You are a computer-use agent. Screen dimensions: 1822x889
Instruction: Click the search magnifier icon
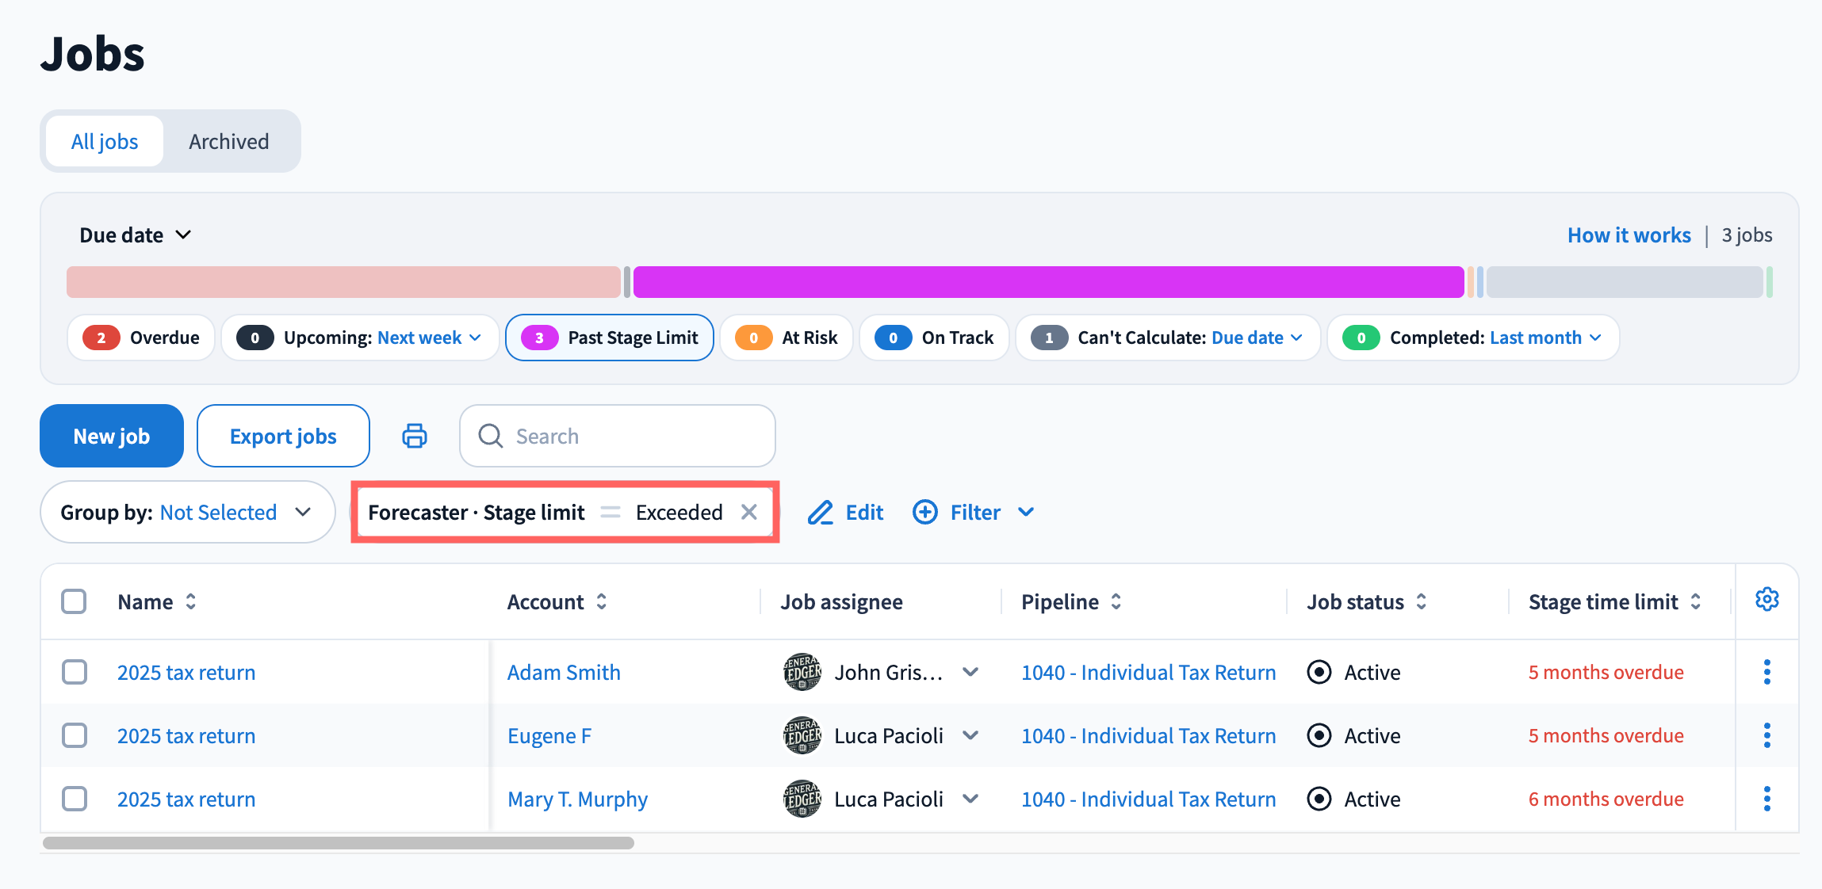(491, 436)
